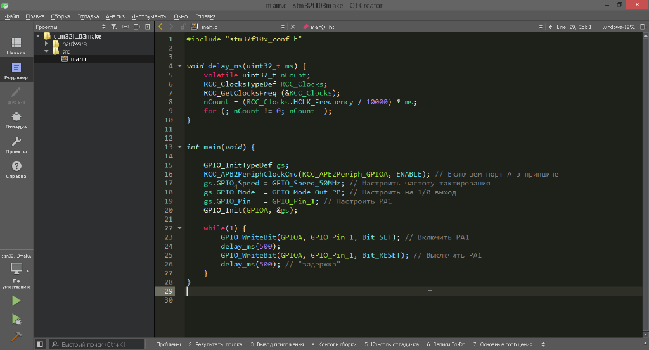Collapse the src folder in tree
Viewport: 649px width, 350px height.
[x=46, y=52]
